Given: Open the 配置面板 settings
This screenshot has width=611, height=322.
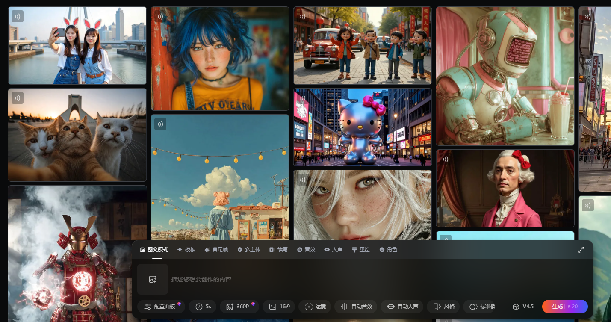Looking at the screenshot, I should pyautogui.click(x=161, y=307).
